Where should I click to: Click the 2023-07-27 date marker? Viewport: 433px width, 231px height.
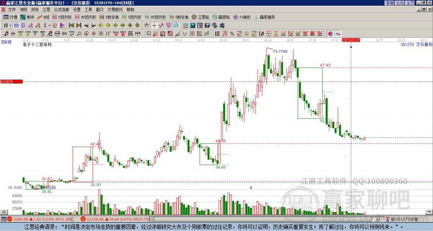(351, 40)
